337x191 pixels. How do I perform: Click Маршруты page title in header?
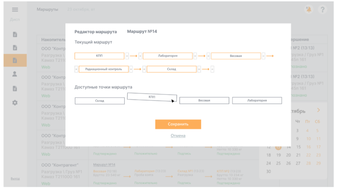click(47, 10)
